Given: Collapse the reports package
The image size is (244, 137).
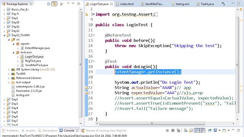Looking at the screenshot, I should (14, 44).
